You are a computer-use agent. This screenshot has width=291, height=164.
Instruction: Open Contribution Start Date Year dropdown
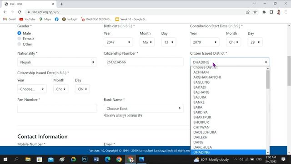pos(205,42)
